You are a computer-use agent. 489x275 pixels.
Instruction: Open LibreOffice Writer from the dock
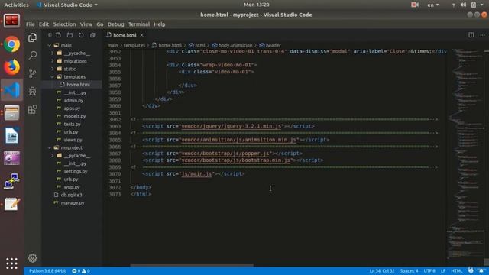pyautogui.click(x=12, y=136)
